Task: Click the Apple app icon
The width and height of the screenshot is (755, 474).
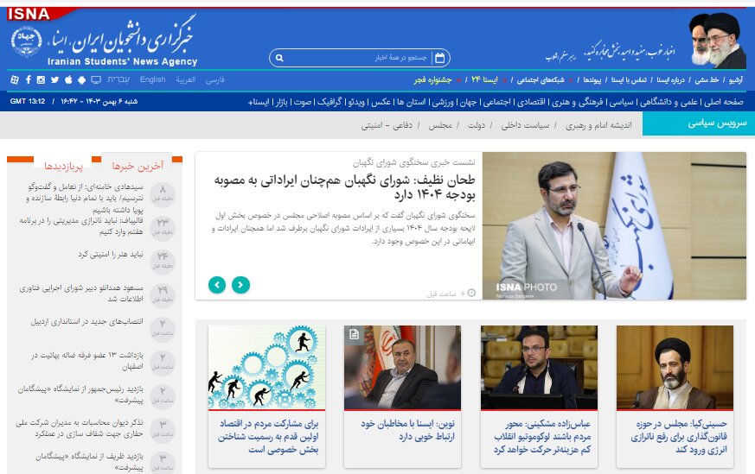Action: pos(68,79)
